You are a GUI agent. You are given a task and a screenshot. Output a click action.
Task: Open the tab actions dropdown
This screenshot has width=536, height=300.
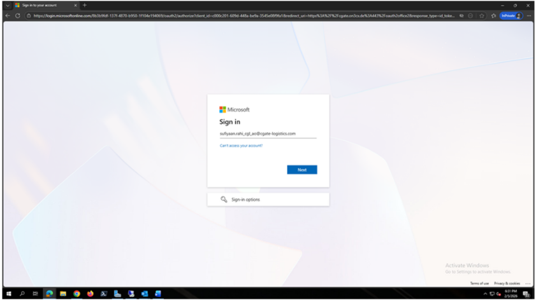pyautogui.click(x=8, y=5)
